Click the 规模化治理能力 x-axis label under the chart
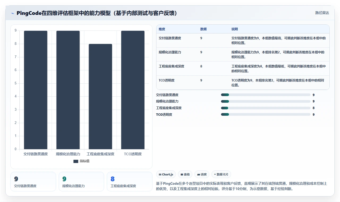 68,154
